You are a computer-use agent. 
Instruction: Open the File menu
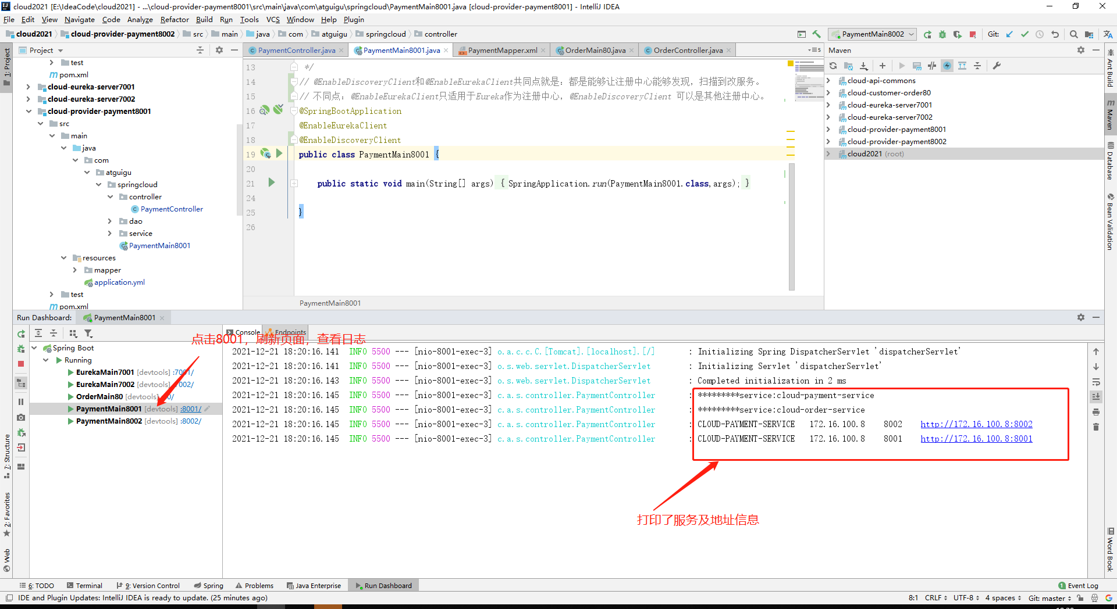[x=9, y=20]
